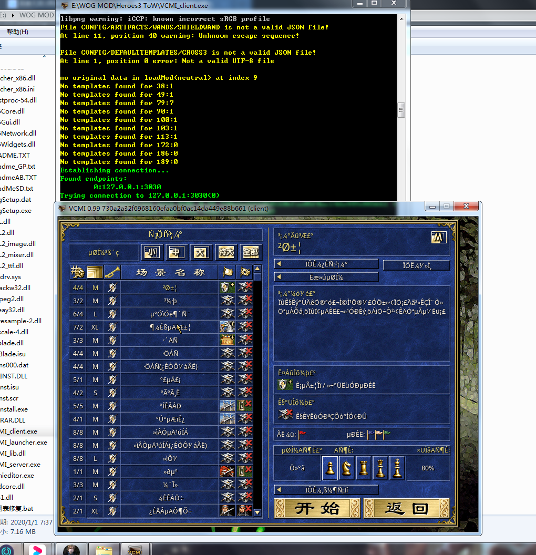
Task: Click victory condition icon in 4/1 M row
Action: pos(227,419)
